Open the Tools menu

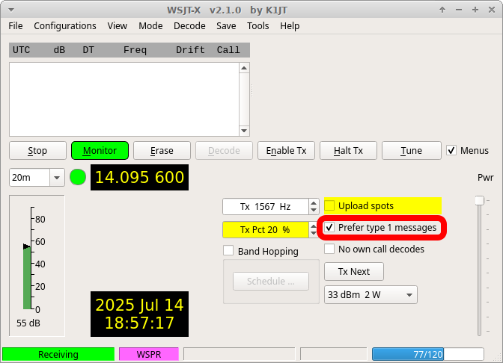(x=257, y=25)
